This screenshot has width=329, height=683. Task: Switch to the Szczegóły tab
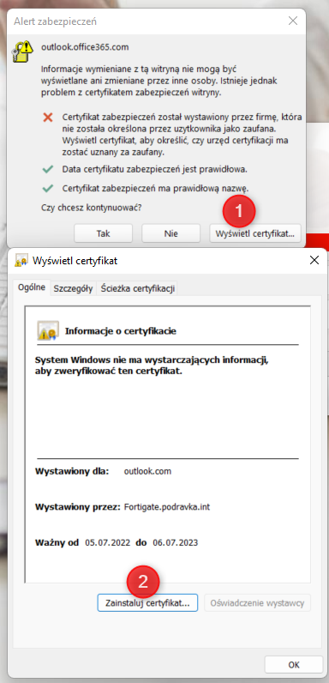(x=73, y=288)
